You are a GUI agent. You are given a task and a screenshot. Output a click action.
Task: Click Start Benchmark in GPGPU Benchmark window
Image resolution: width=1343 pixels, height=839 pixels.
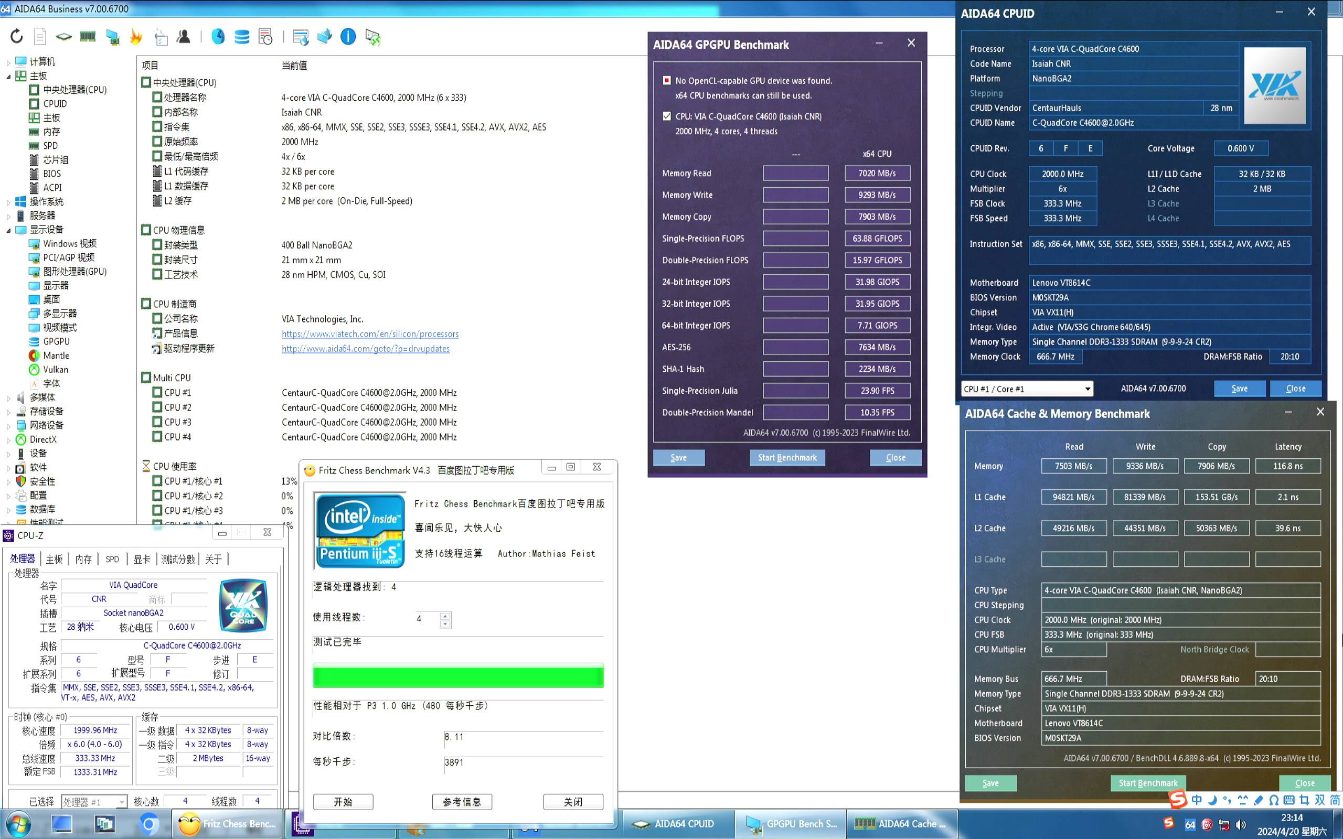coord(787,457)
